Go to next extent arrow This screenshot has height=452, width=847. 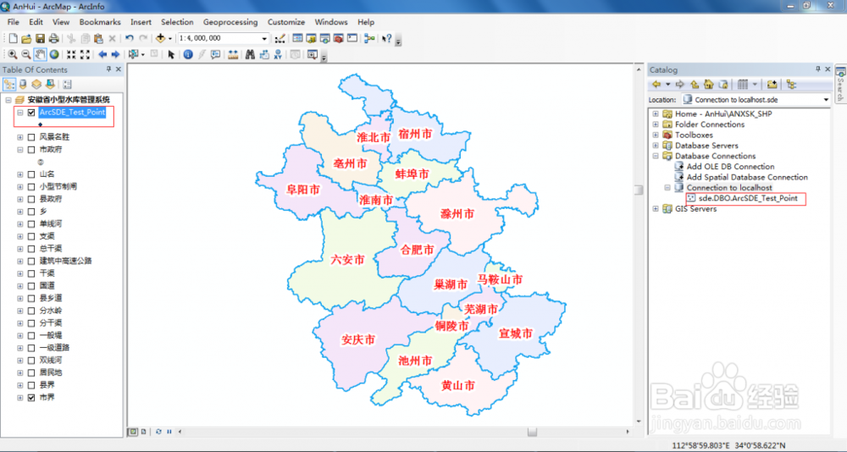point(115,54)
